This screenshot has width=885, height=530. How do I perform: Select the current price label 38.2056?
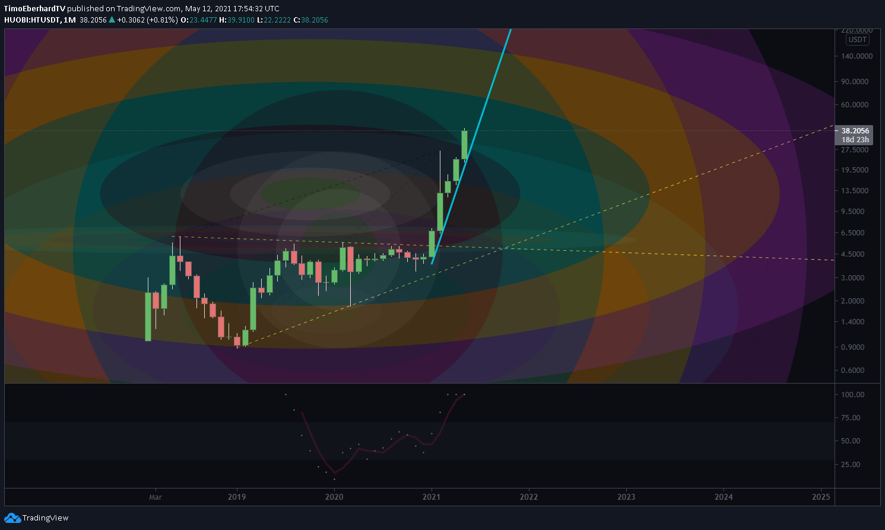click(855, 131)
